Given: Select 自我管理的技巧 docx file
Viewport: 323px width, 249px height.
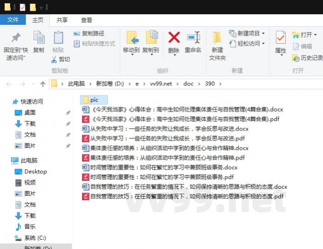Looking at the screenshot, I should coord(185,187).
